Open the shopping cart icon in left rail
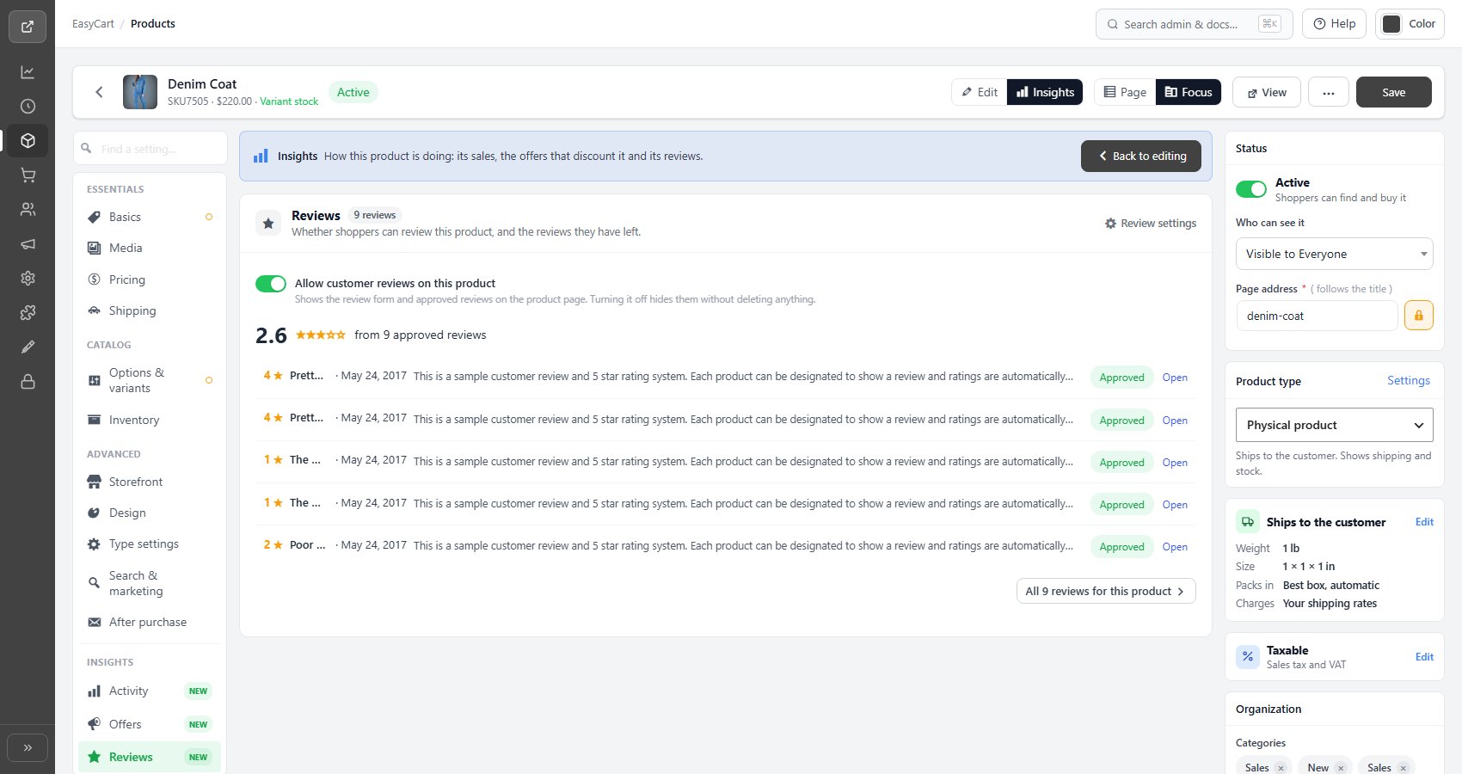Image resolution: width=1462 pixels, height=774 pixels. click(28, 175)
